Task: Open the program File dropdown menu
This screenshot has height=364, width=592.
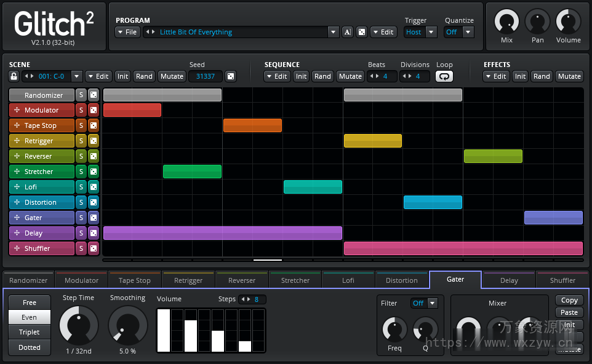Action: [127, 32]
